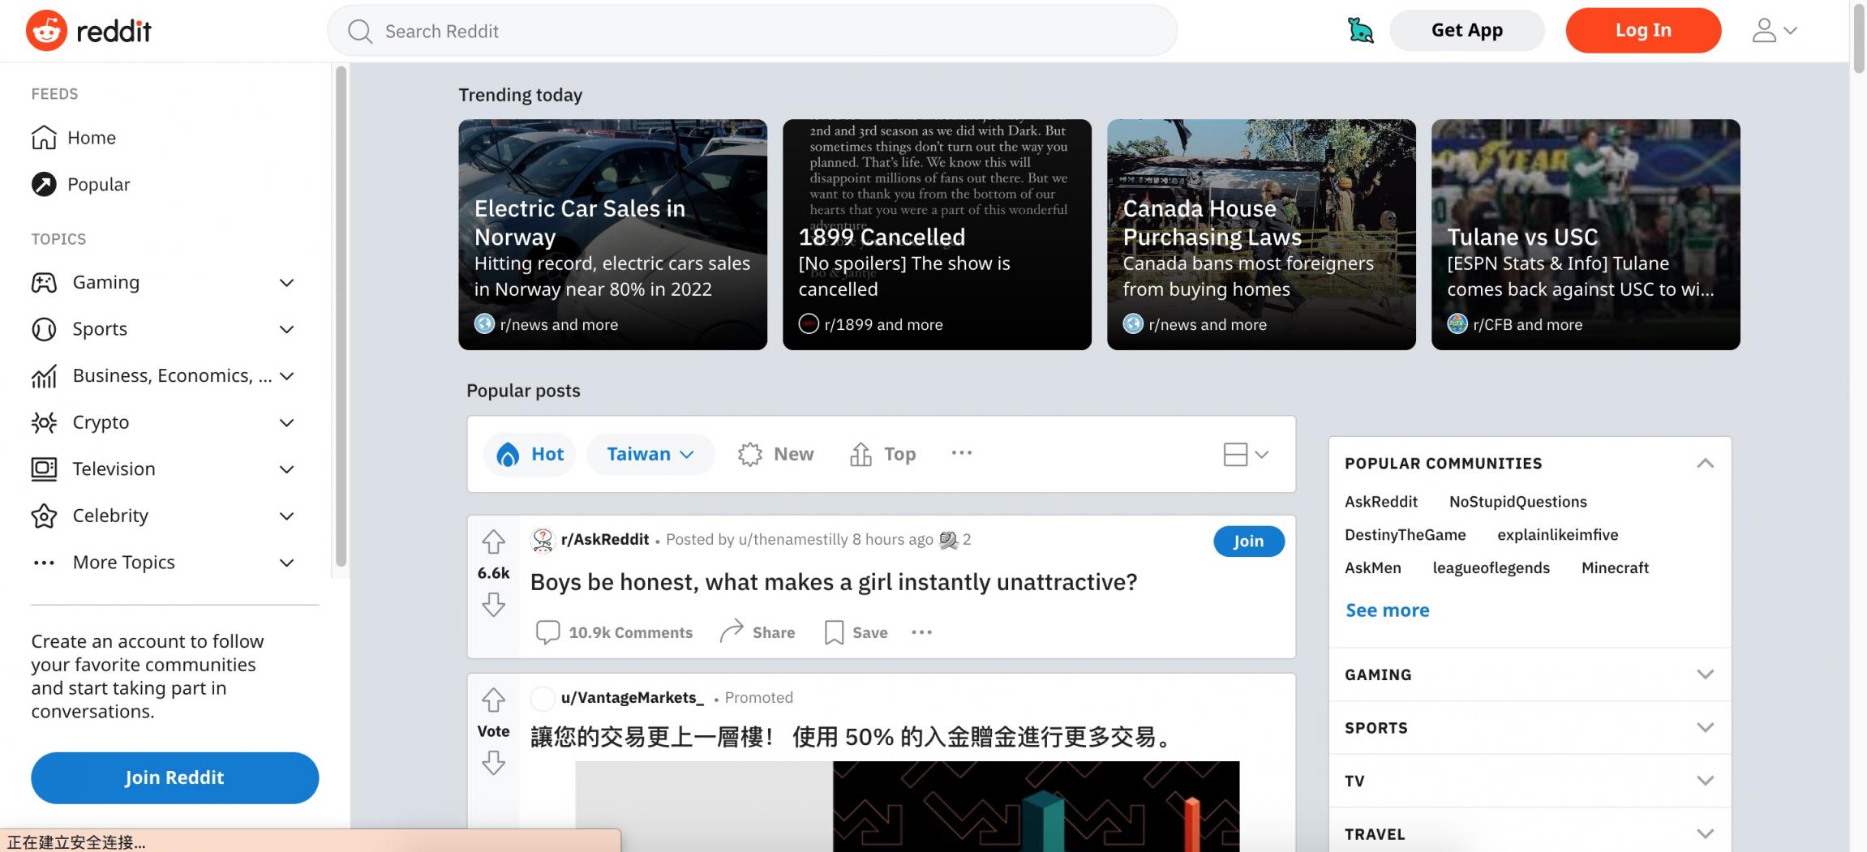Open the NoStupidQuestions community link
The width and height of the screenshot is (1867, 852).
1517,502
